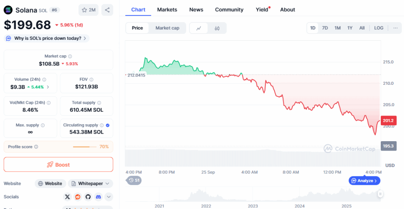The image size is (404, 209).
Task: Open the About tab
Action: point(288,10)
